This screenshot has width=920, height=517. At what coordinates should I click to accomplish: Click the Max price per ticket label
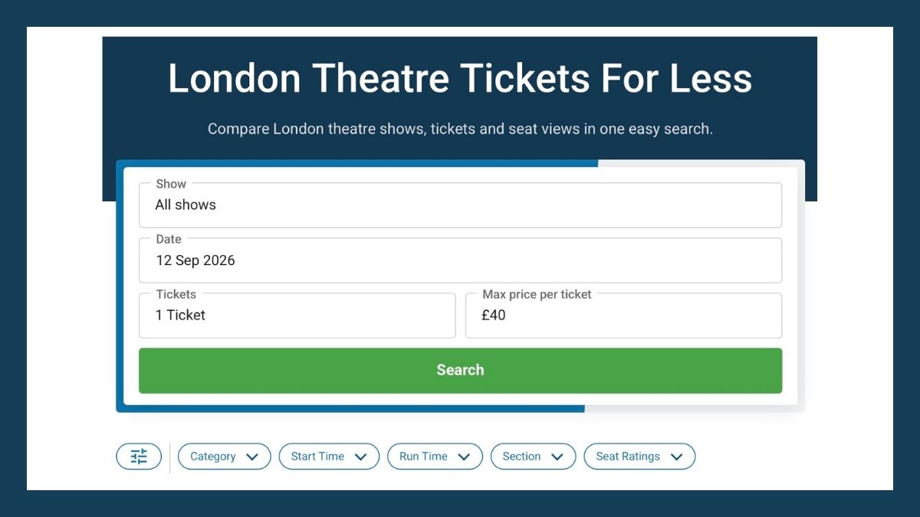[x=537, y=294]
